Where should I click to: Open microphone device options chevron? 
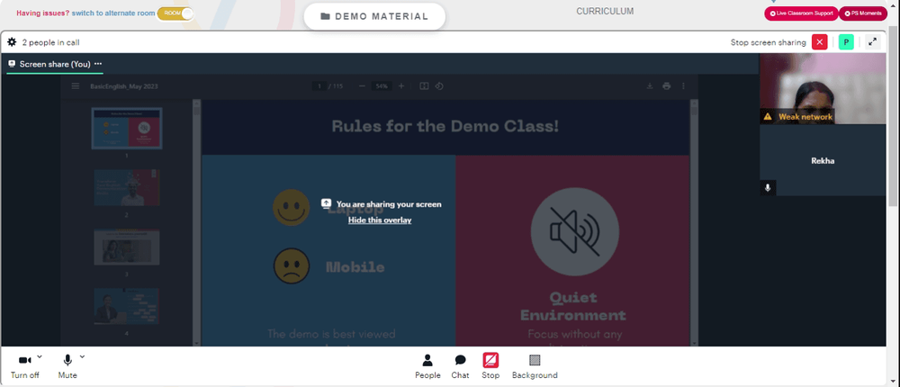[82, 356]
